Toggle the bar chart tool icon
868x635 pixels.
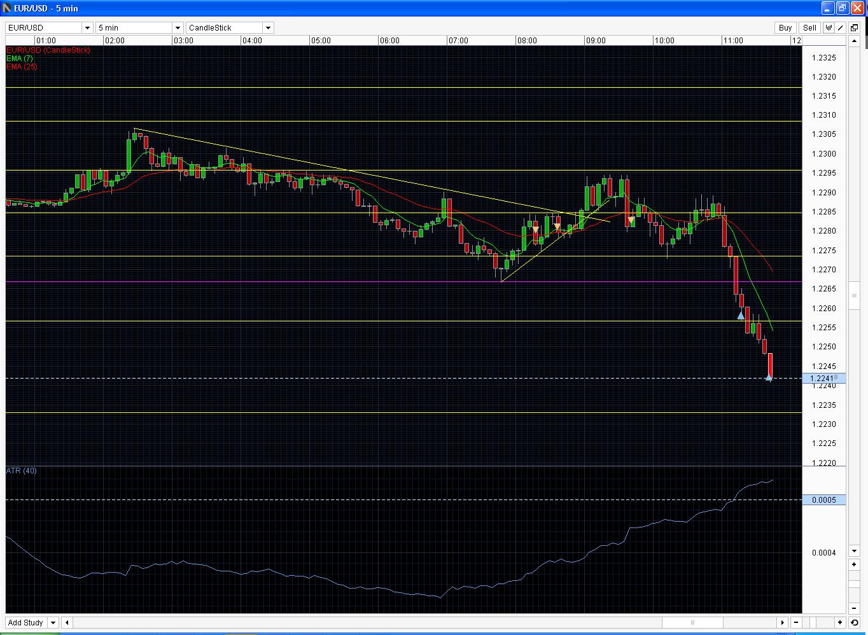(829, 27)
